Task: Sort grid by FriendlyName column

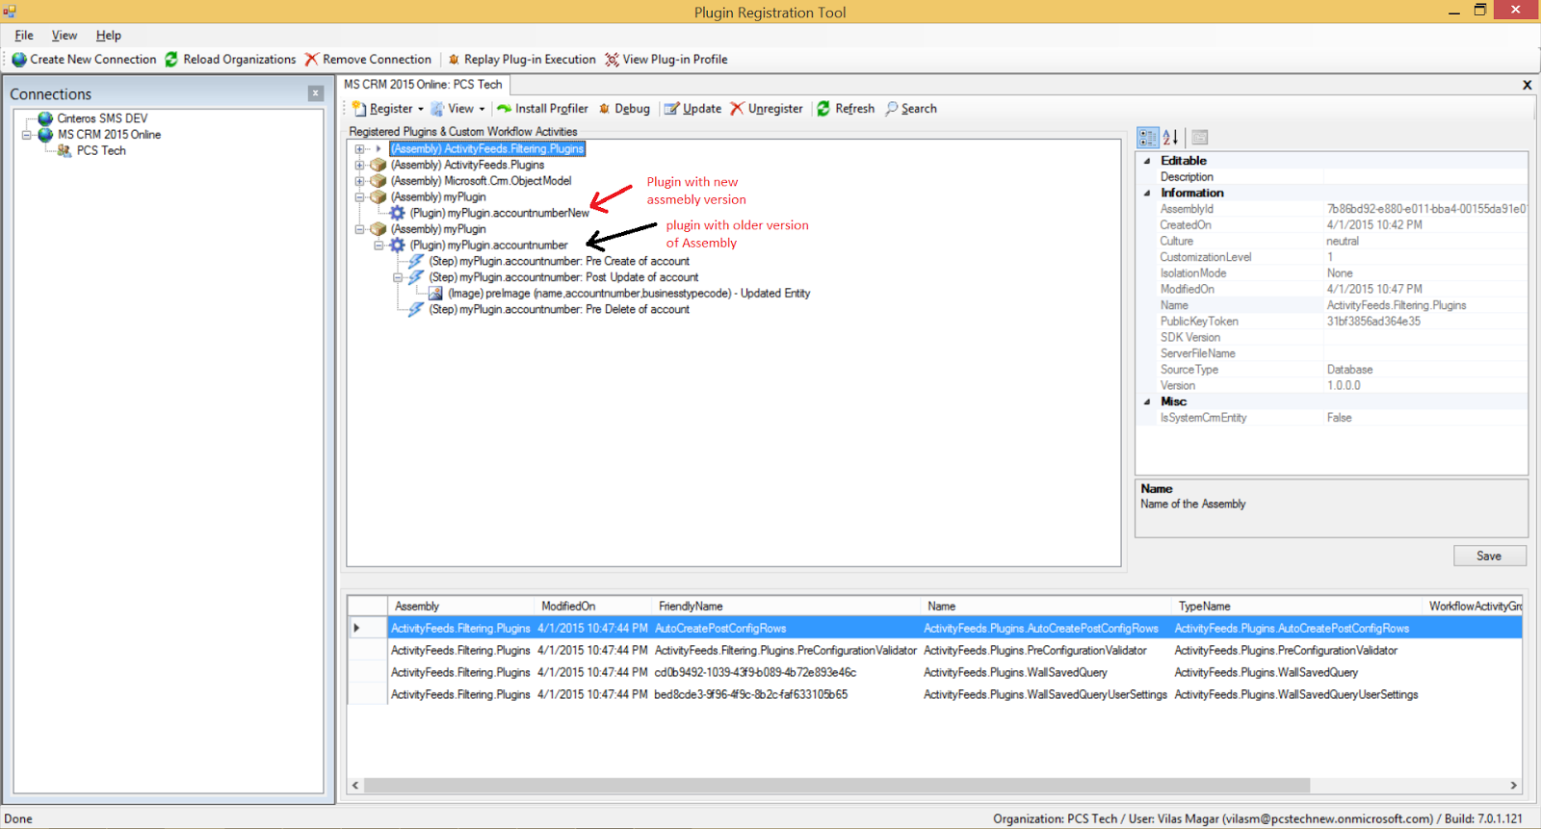Action: [786, 606]
